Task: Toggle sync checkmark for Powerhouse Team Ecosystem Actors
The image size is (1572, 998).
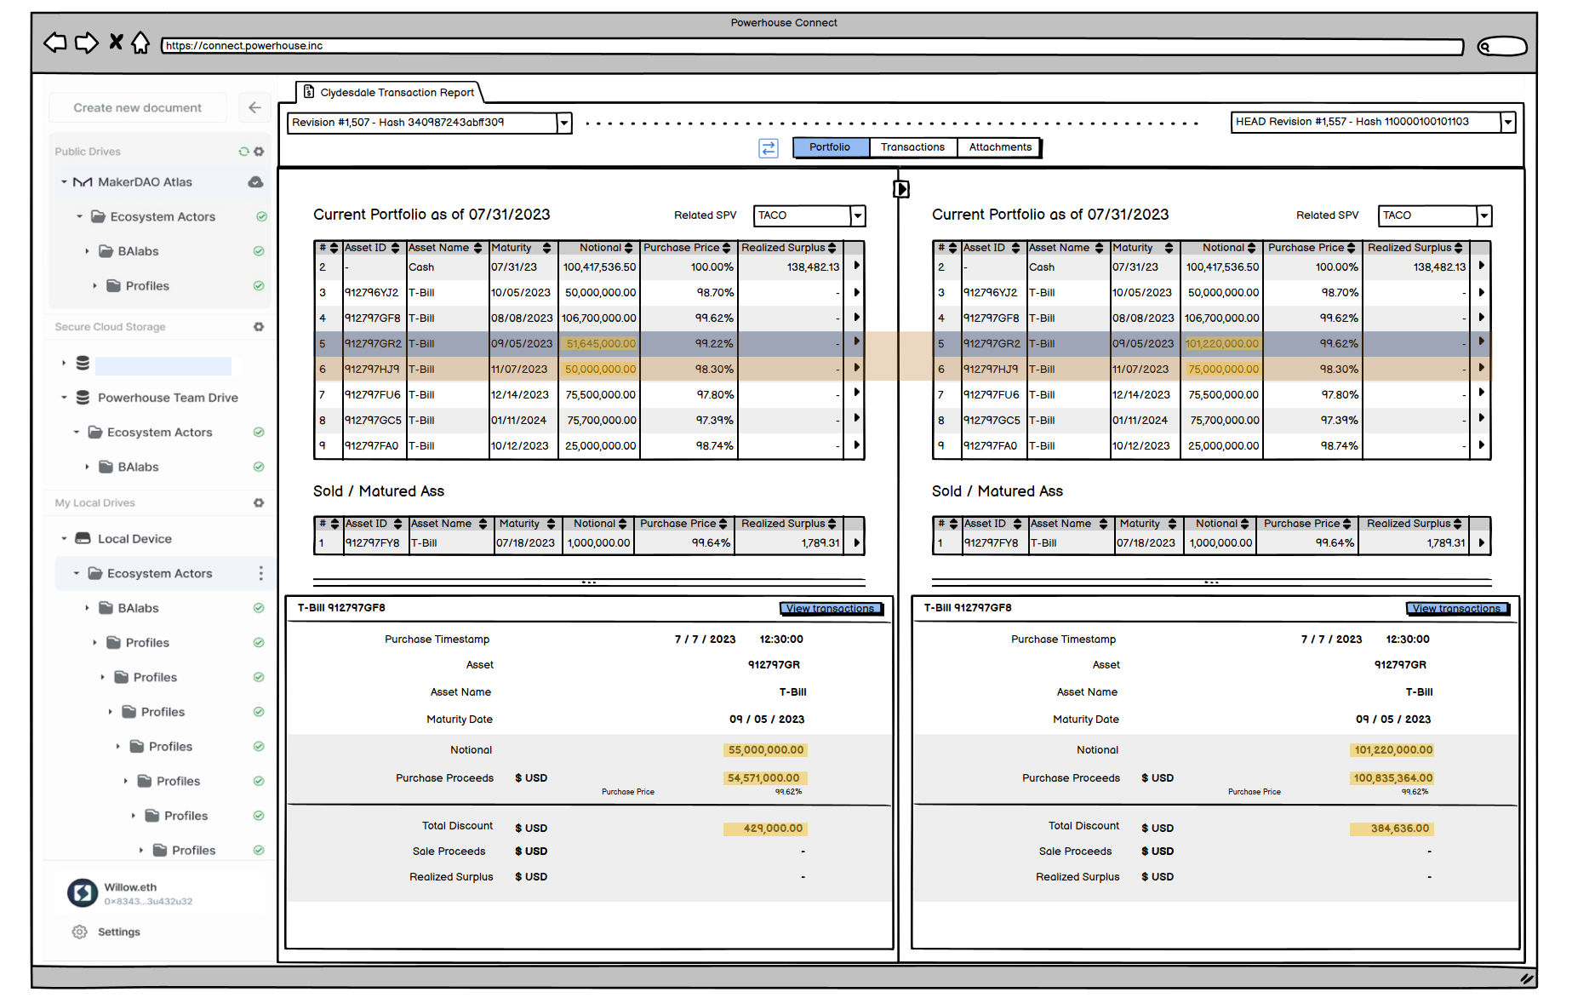Action: [x=259, y=433]
